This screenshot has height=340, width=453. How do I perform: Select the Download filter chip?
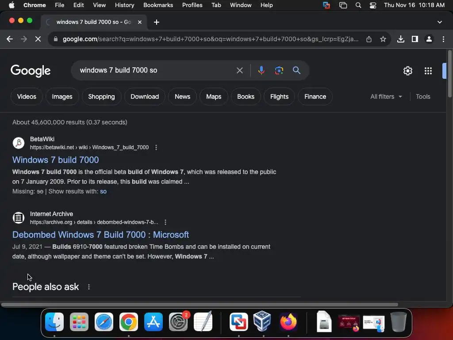tap(145, 97)
